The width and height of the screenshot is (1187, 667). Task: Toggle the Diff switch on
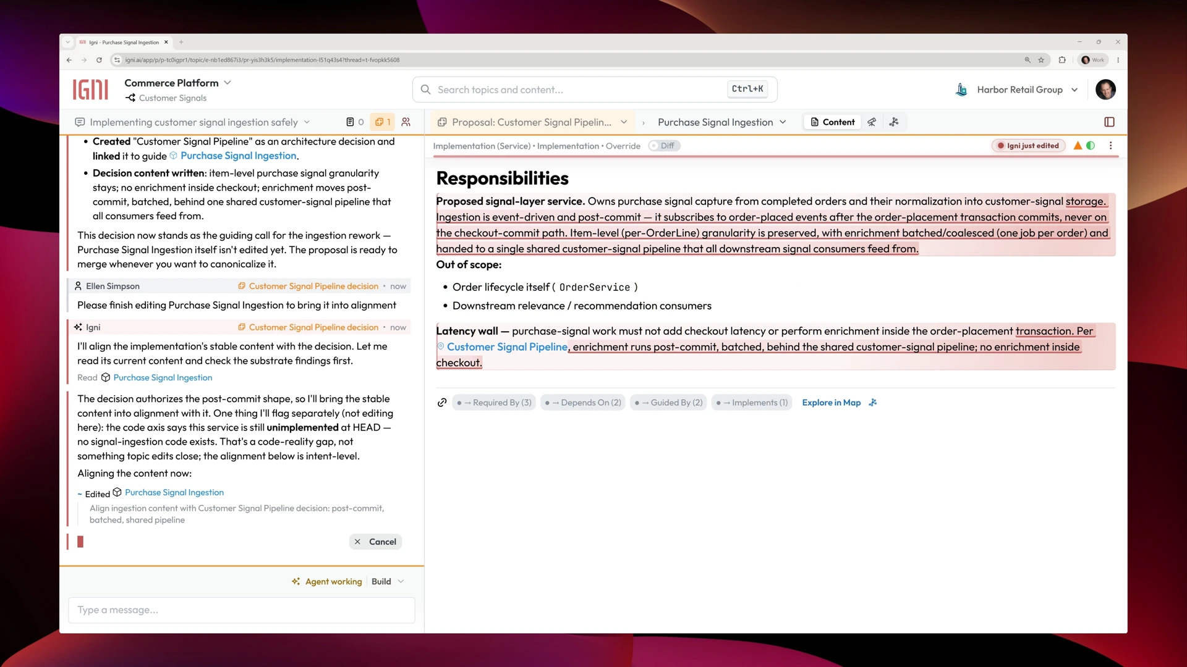(665, 146)
